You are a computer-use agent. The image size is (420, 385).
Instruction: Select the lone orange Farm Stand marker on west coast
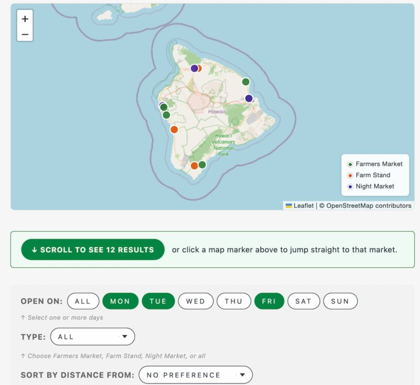(174, 130)
